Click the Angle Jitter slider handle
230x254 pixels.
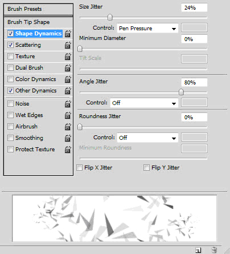coord(181,92)
